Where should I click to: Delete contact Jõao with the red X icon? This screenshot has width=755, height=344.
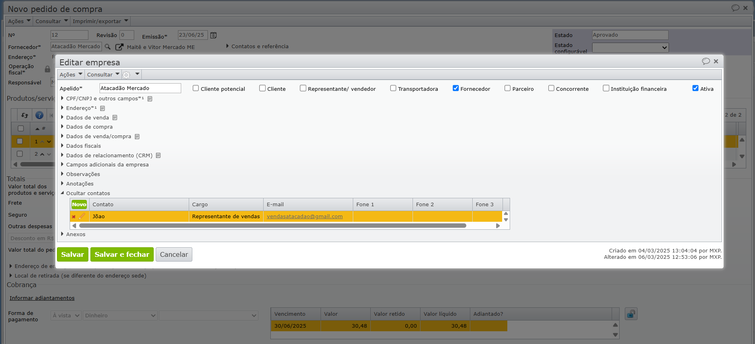(x=74, y=217)
